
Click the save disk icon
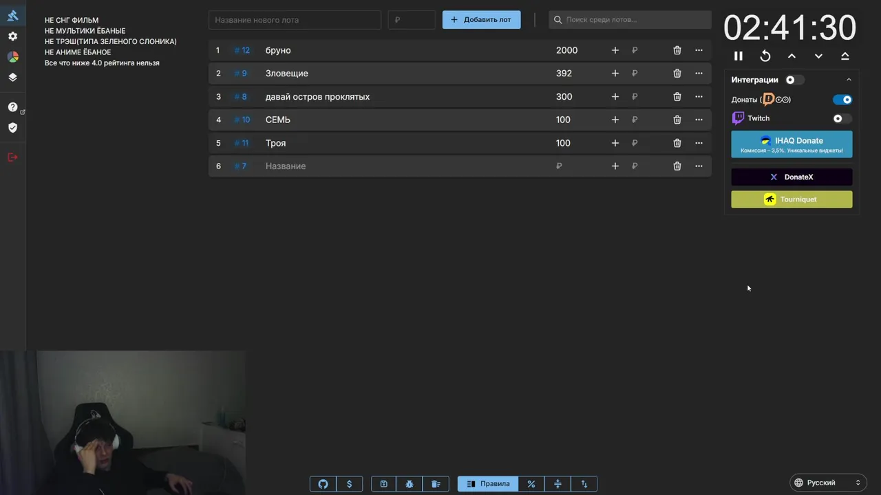(383, 484)
